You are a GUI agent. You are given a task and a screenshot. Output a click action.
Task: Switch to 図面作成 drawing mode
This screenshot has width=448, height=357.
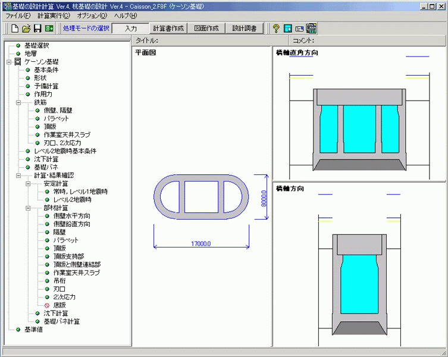[x=206, y=28]
